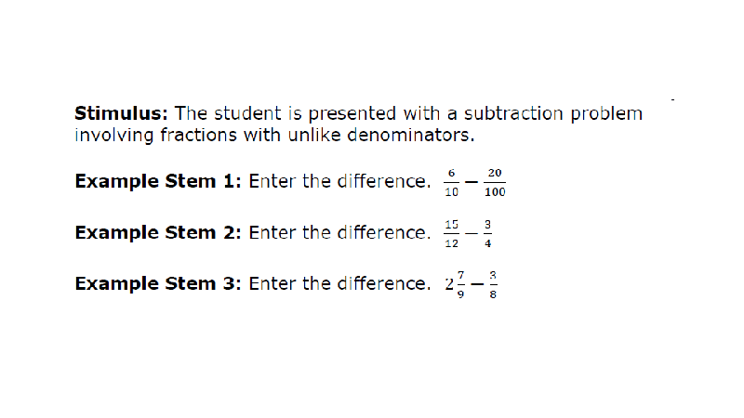Click the fraction 6 over 10
Screen dimensions: 744x418
pyautogui.click(x=451, y=182)
